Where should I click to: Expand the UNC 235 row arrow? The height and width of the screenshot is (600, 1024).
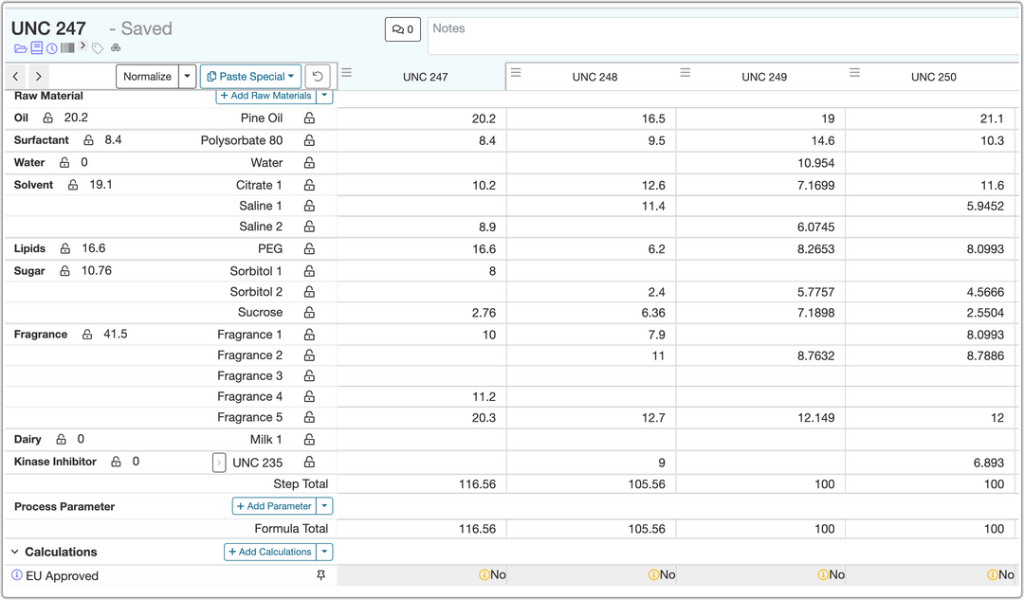pos(219,463)
